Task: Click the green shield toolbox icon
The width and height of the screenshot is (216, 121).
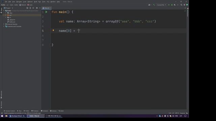Action: tap(187, 5)
